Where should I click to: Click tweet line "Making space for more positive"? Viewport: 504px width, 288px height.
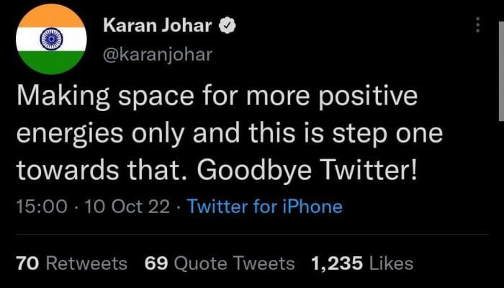pos(216,99)
